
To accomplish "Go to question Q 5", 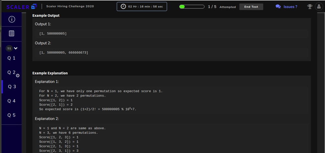I will pos(11,115).
